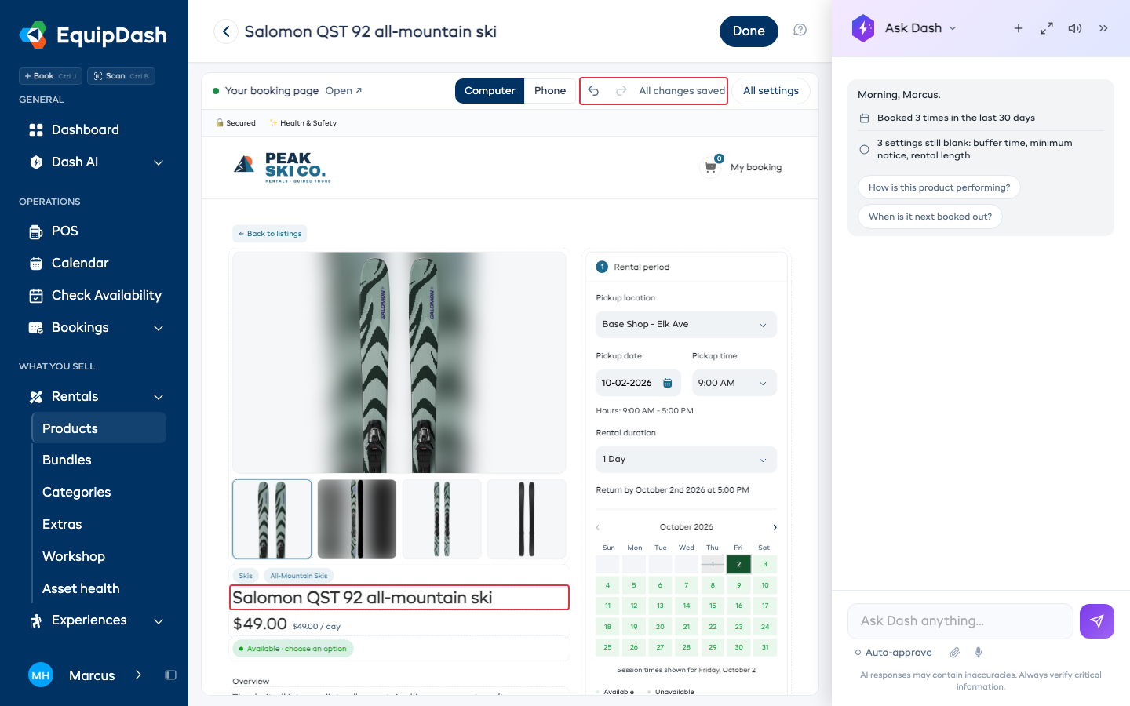
Task: Go to next month in calendar
Action: (775, 527)
